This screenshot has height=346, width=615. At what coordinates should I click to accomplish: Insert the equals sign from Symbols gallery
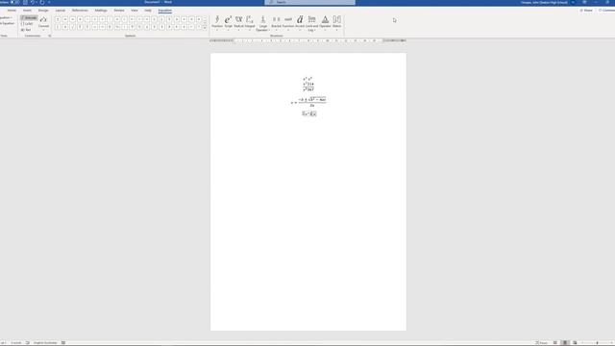point(73,19)
